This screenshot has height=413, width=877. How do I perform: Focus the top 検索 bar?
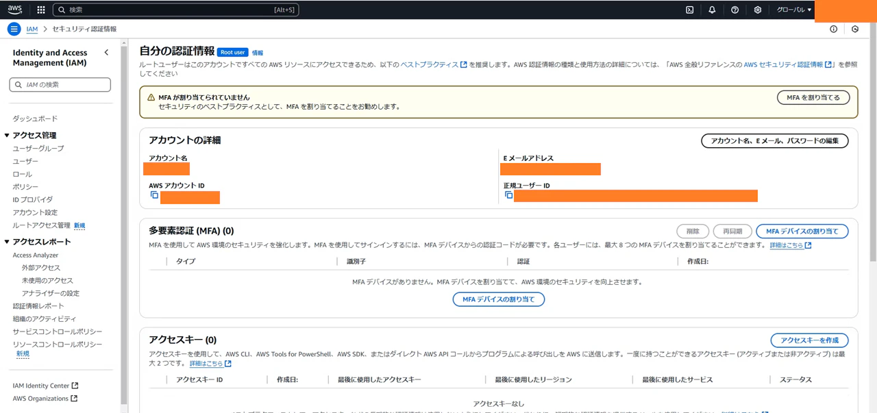point(176,10)
